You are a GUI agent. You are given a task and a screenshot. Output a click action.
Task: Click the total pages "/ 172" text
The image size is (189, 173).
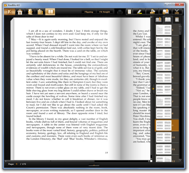tap(23, 164)
